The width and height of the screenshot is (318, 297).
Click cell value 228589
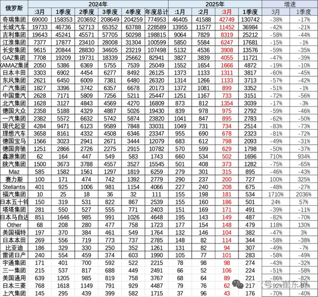point(157,27)
